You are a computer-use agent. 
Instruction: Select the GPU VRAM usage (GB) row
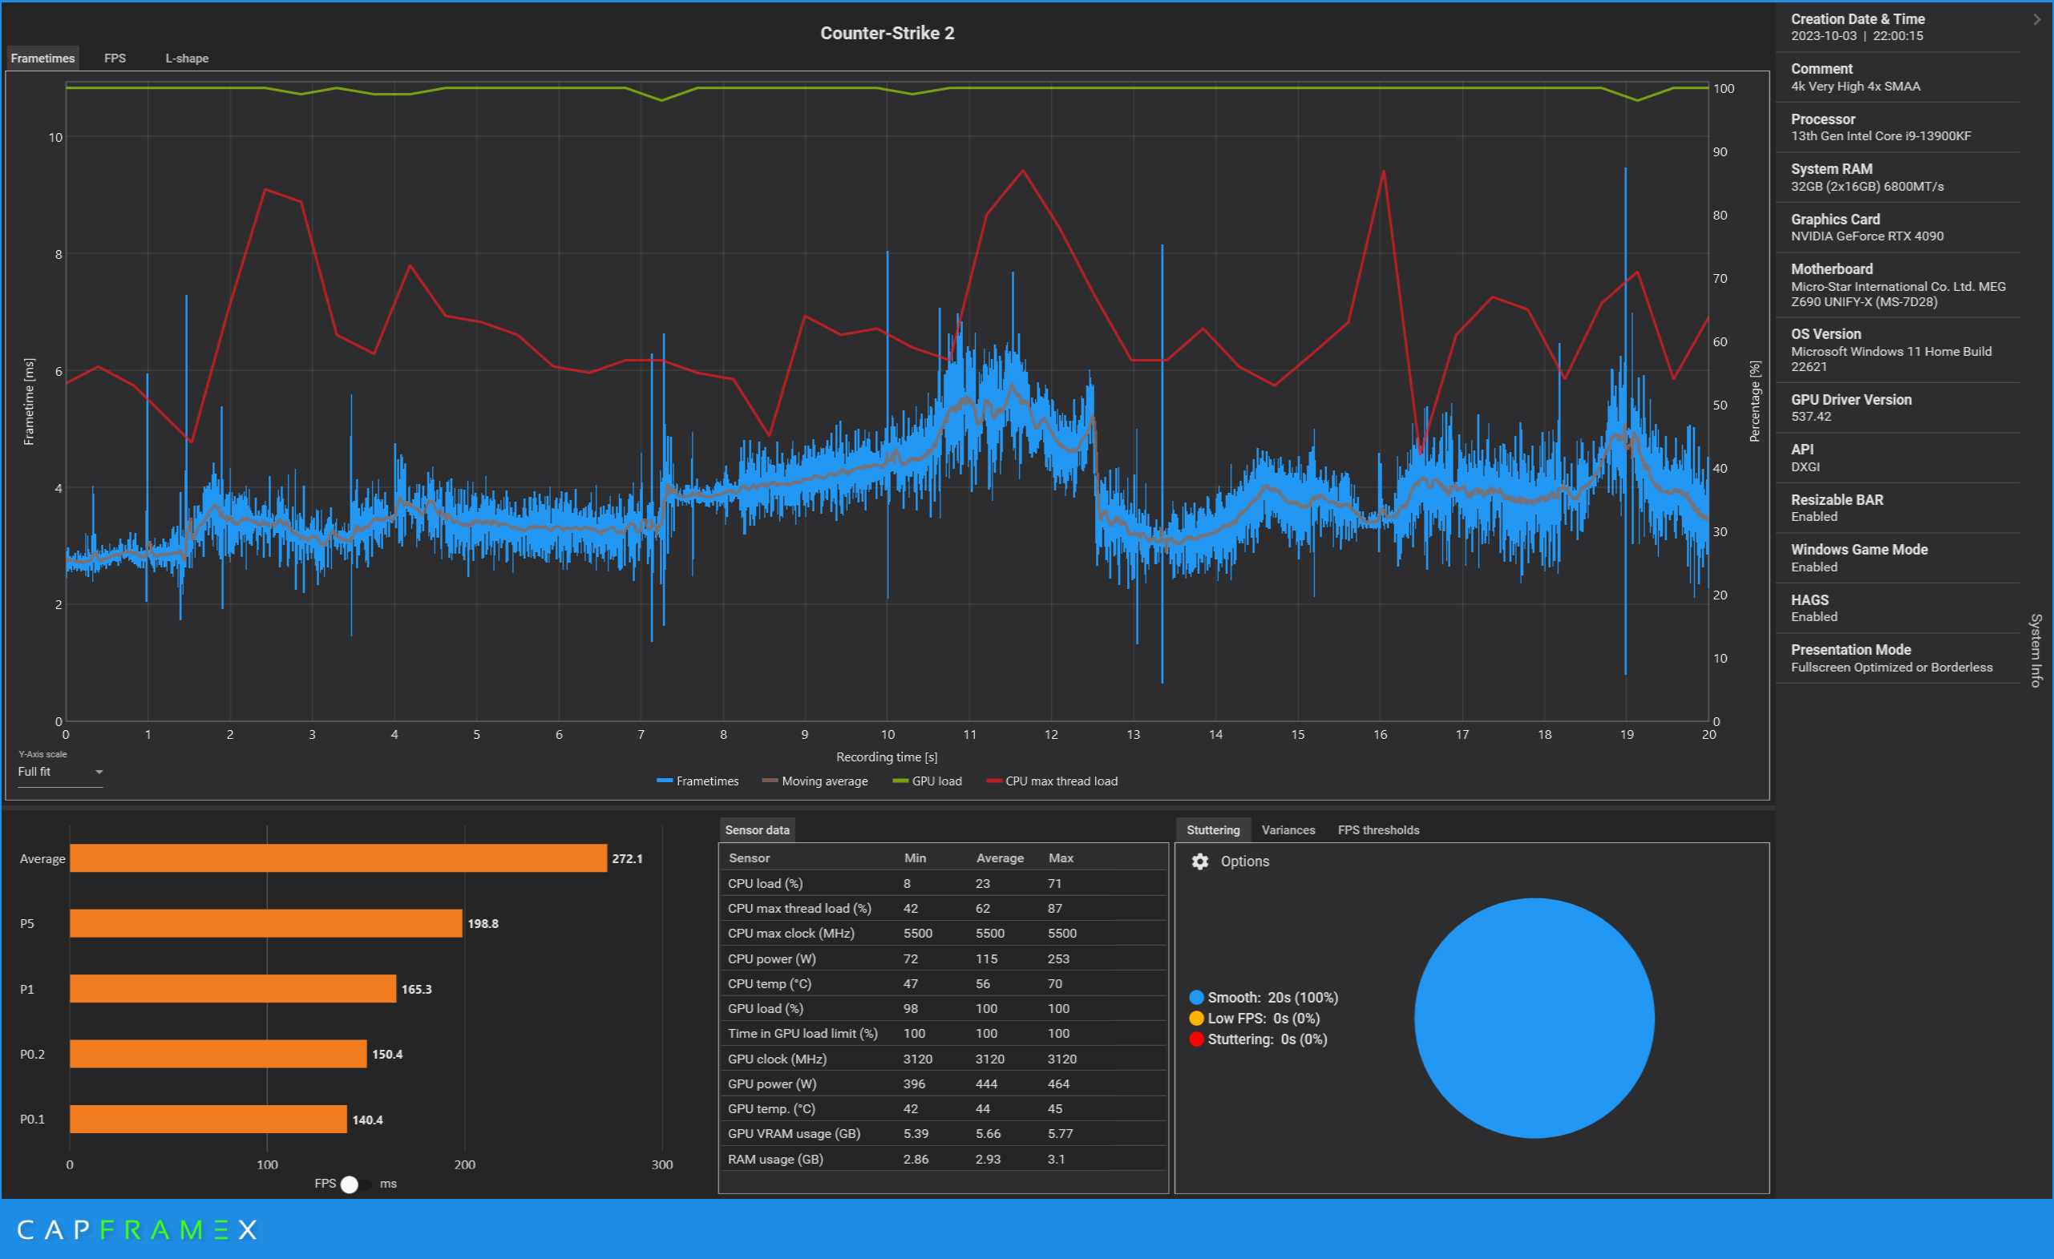click(943, 1134)
